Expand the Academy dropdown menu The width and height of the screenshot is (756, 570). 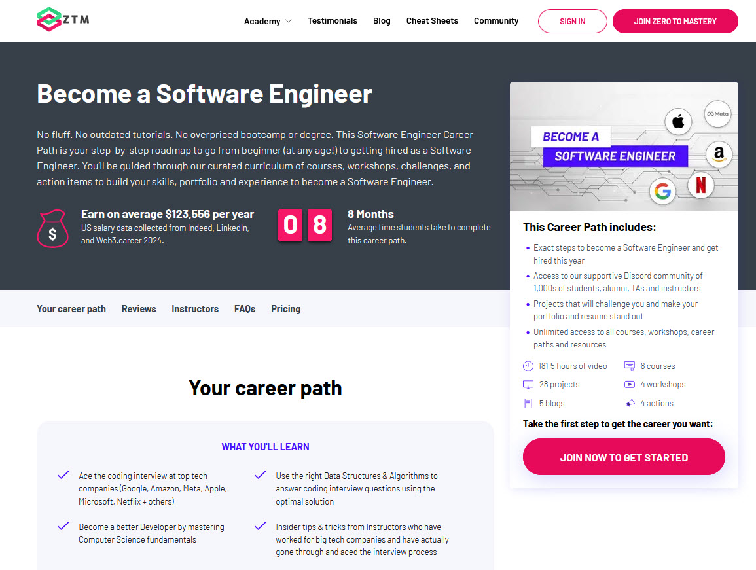[x=268, y=21]
